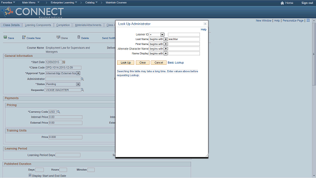Click the Create New page icon
316x178 pixels.
pos(24,38)
